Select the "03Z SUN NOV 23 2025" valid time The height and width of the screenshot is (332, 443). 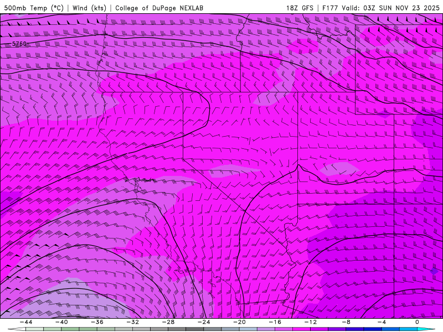[401, 8]
